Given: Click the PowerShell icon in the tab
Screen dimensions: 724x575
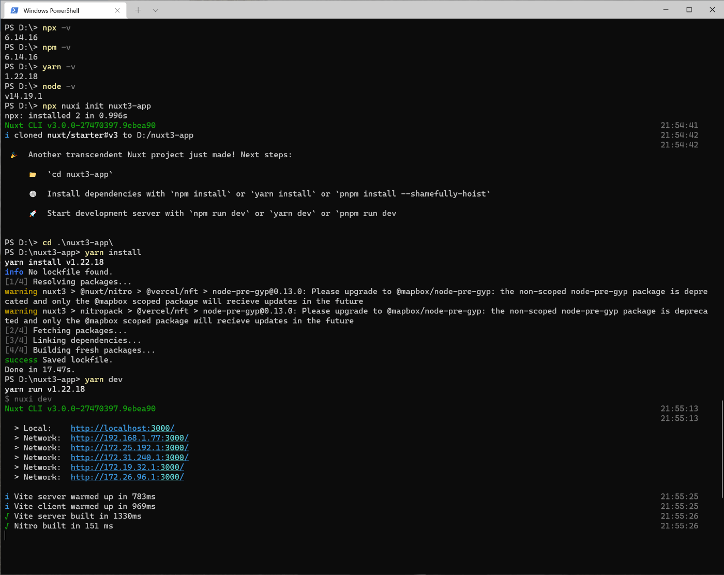Looking at the screenshot, I should click(14, 10).
